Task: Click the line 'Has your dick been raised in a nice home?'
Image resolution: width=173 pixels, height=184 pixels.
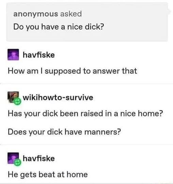Action: (85, 114)
